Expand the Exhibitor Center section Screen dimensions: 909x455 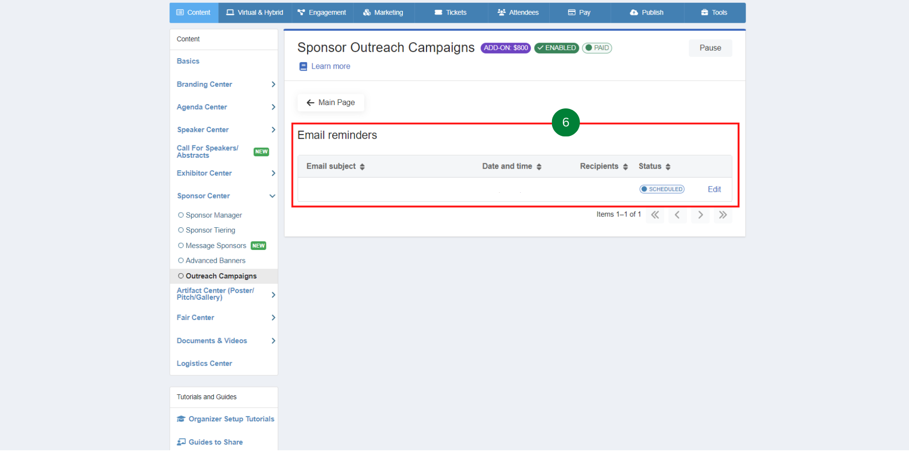[273, 173]
